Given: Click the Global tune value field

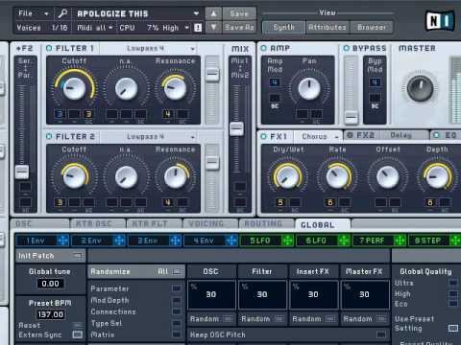Looking at the screenshot, I should pos(50,284).
